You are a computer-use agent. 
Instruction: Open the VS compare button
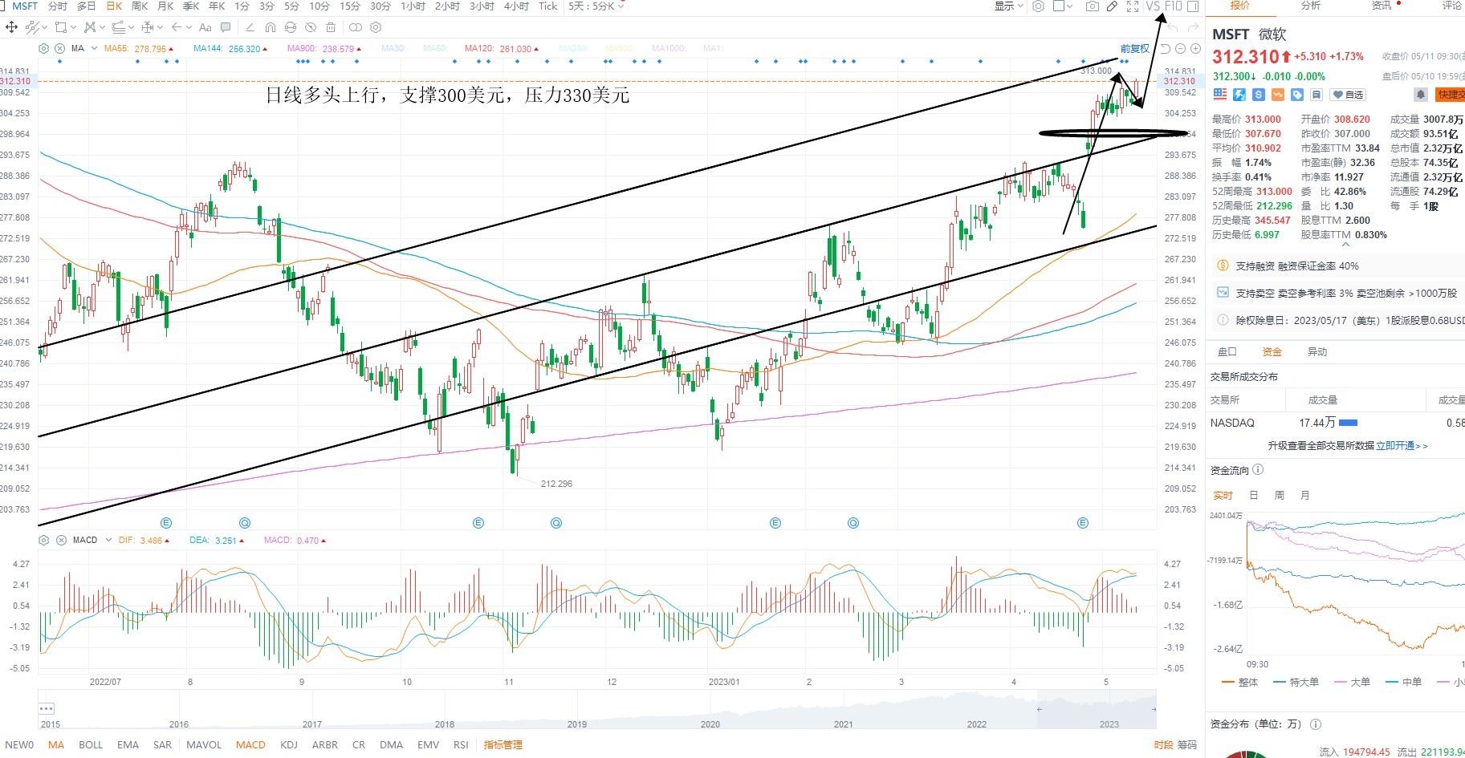click(1153, 6)
